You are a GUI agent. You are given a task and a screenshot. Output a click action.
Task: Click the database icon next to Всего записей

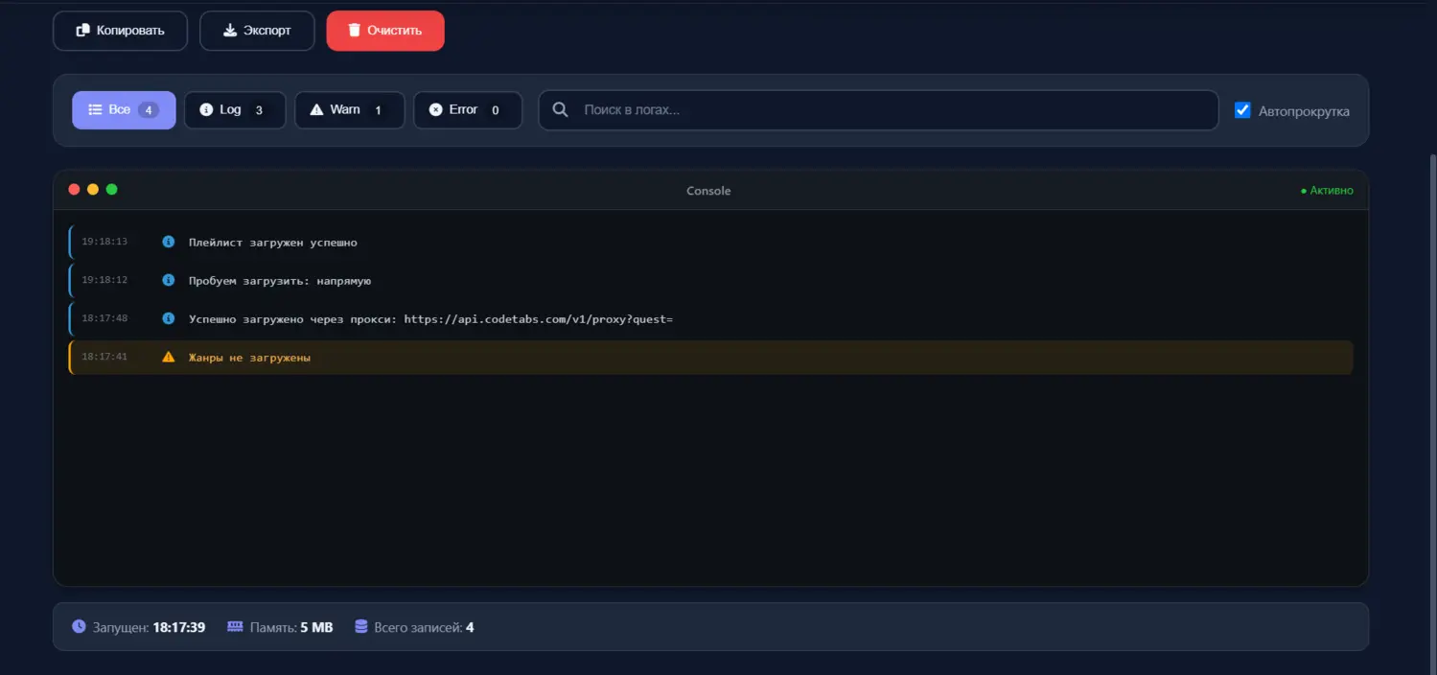[x=360, y=627]
